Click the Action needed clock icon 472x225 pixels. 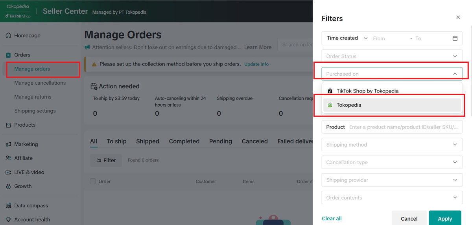click(x=94, y=86)
